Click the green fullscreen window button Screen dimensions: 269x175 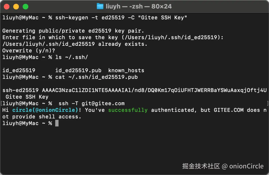coord(25,7)
